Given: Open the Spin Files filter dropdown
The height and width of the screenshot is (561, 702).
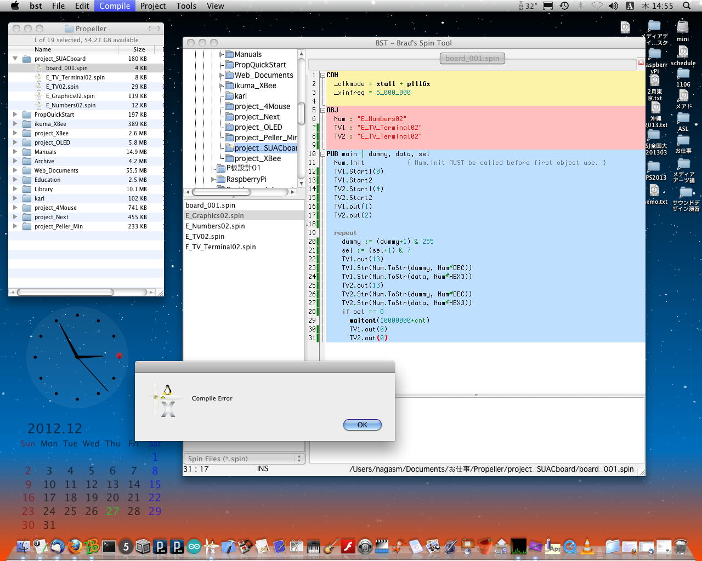Looking at the screenshot, I should point(244,459).
